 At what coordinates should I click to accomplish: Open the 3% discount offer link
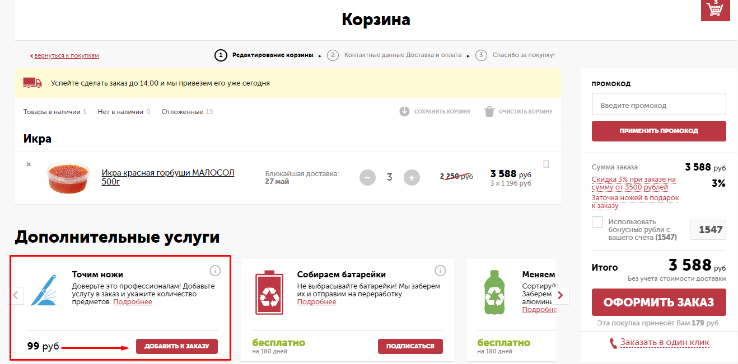point(634,183)
